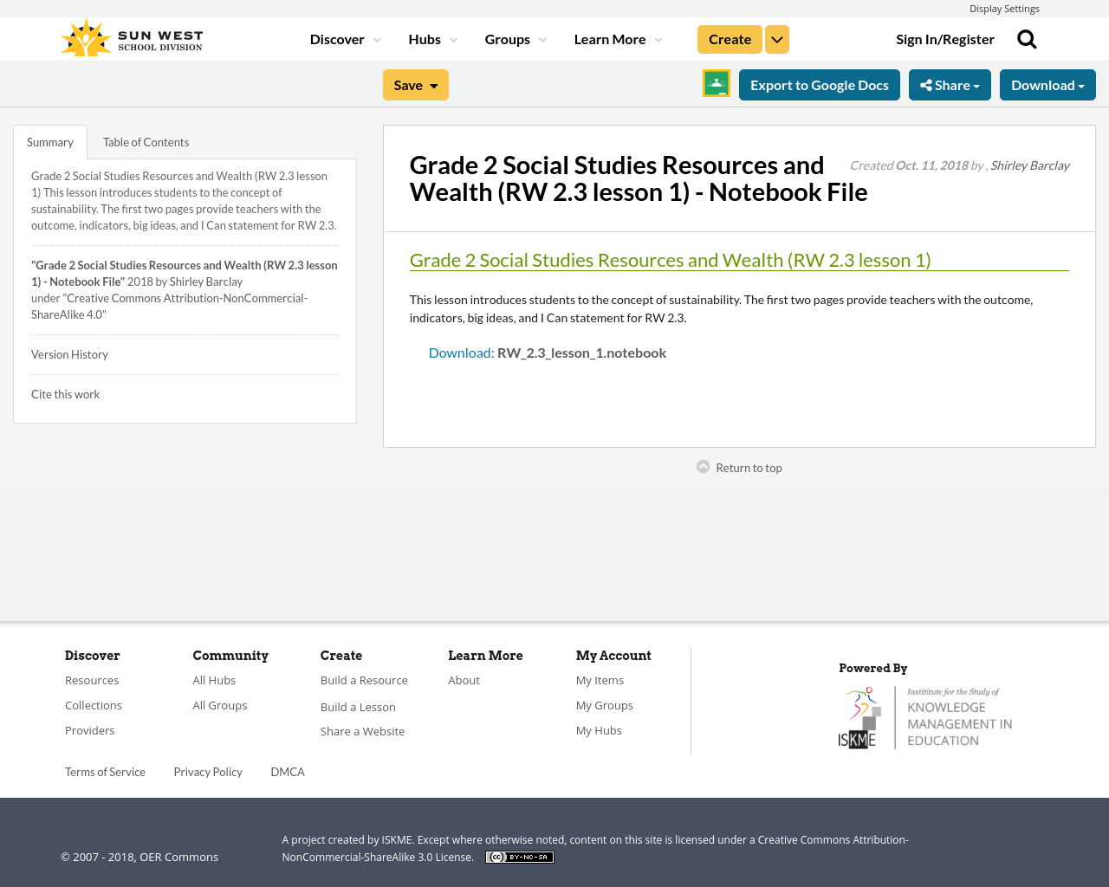Click the share icon on the Share button

tap(925, 84)
